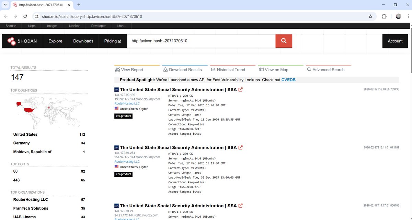The width and height of the screenshot is (412, 220).
Task: Open second result title SSA 144.172.94.254
Action: 179,148
